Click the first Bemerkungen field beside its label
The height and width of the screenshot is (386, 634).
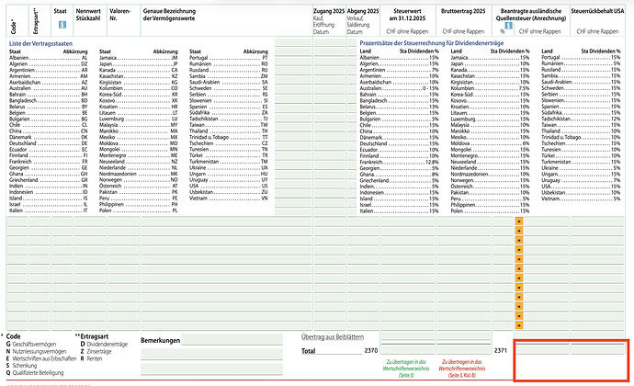point(232,340)
